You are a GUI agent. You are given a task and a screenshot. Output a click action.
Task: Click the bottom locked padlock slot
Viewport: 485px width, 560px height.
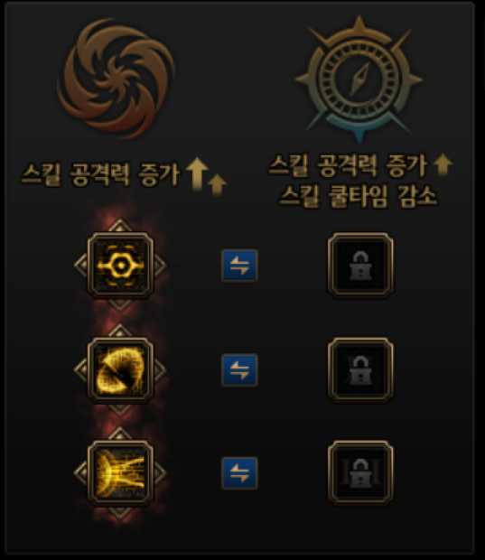[x=360, y=473]
